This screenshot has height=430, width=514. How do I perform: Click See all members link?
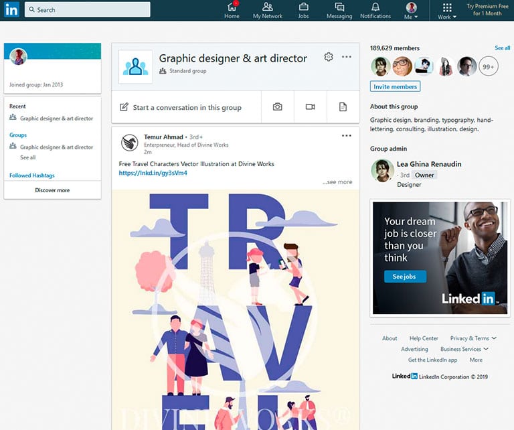tap(502, 48)
